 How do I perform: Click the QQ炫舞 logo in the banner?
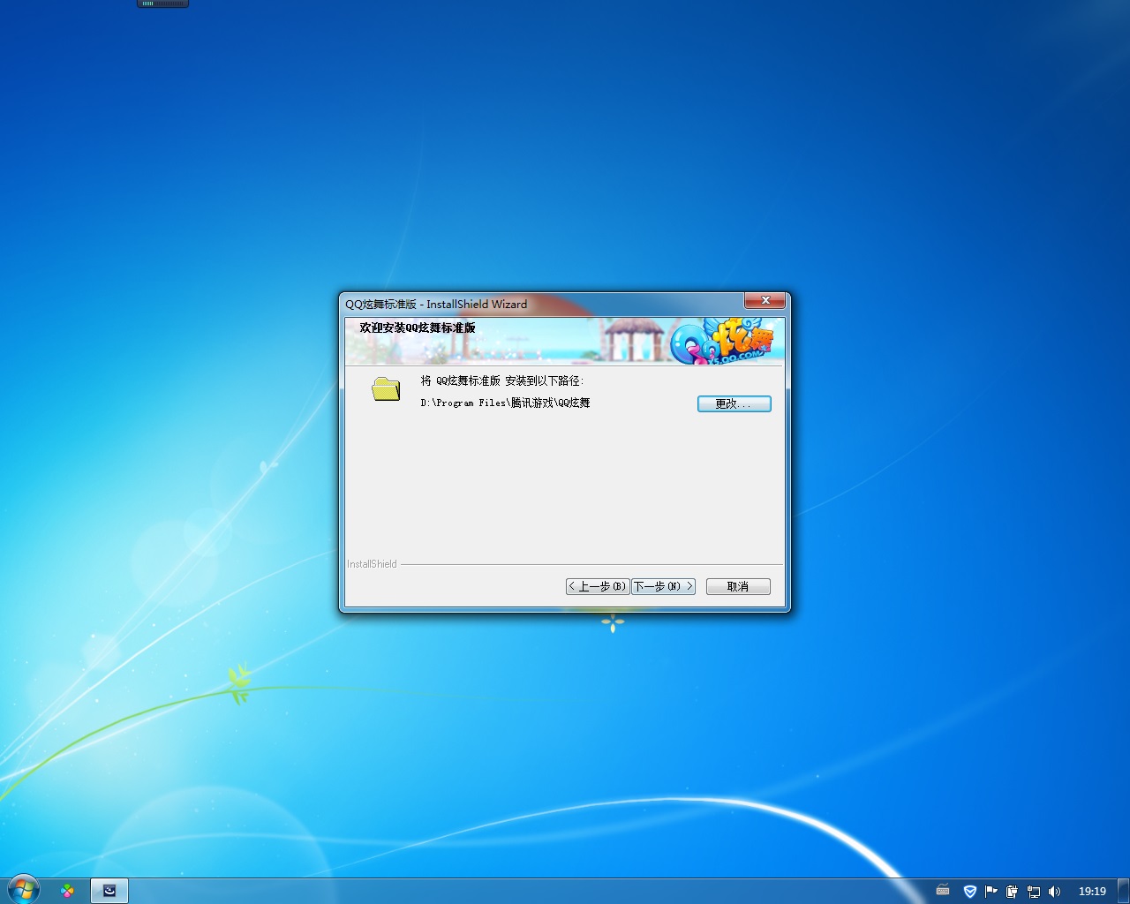tap(721, 341)
